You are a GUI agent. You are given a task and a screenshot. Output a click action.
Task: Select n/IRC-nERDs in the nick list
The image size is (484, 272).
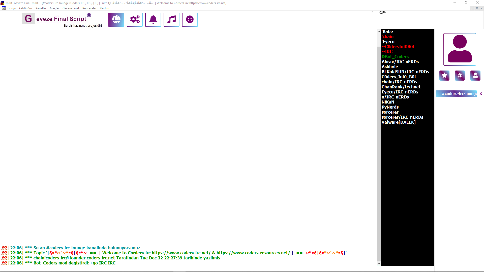pos(395,97)
